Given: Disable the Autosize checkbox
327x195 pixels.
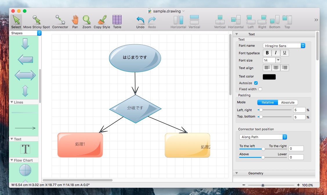Looking at the screenshot, I should click(256, 83).
